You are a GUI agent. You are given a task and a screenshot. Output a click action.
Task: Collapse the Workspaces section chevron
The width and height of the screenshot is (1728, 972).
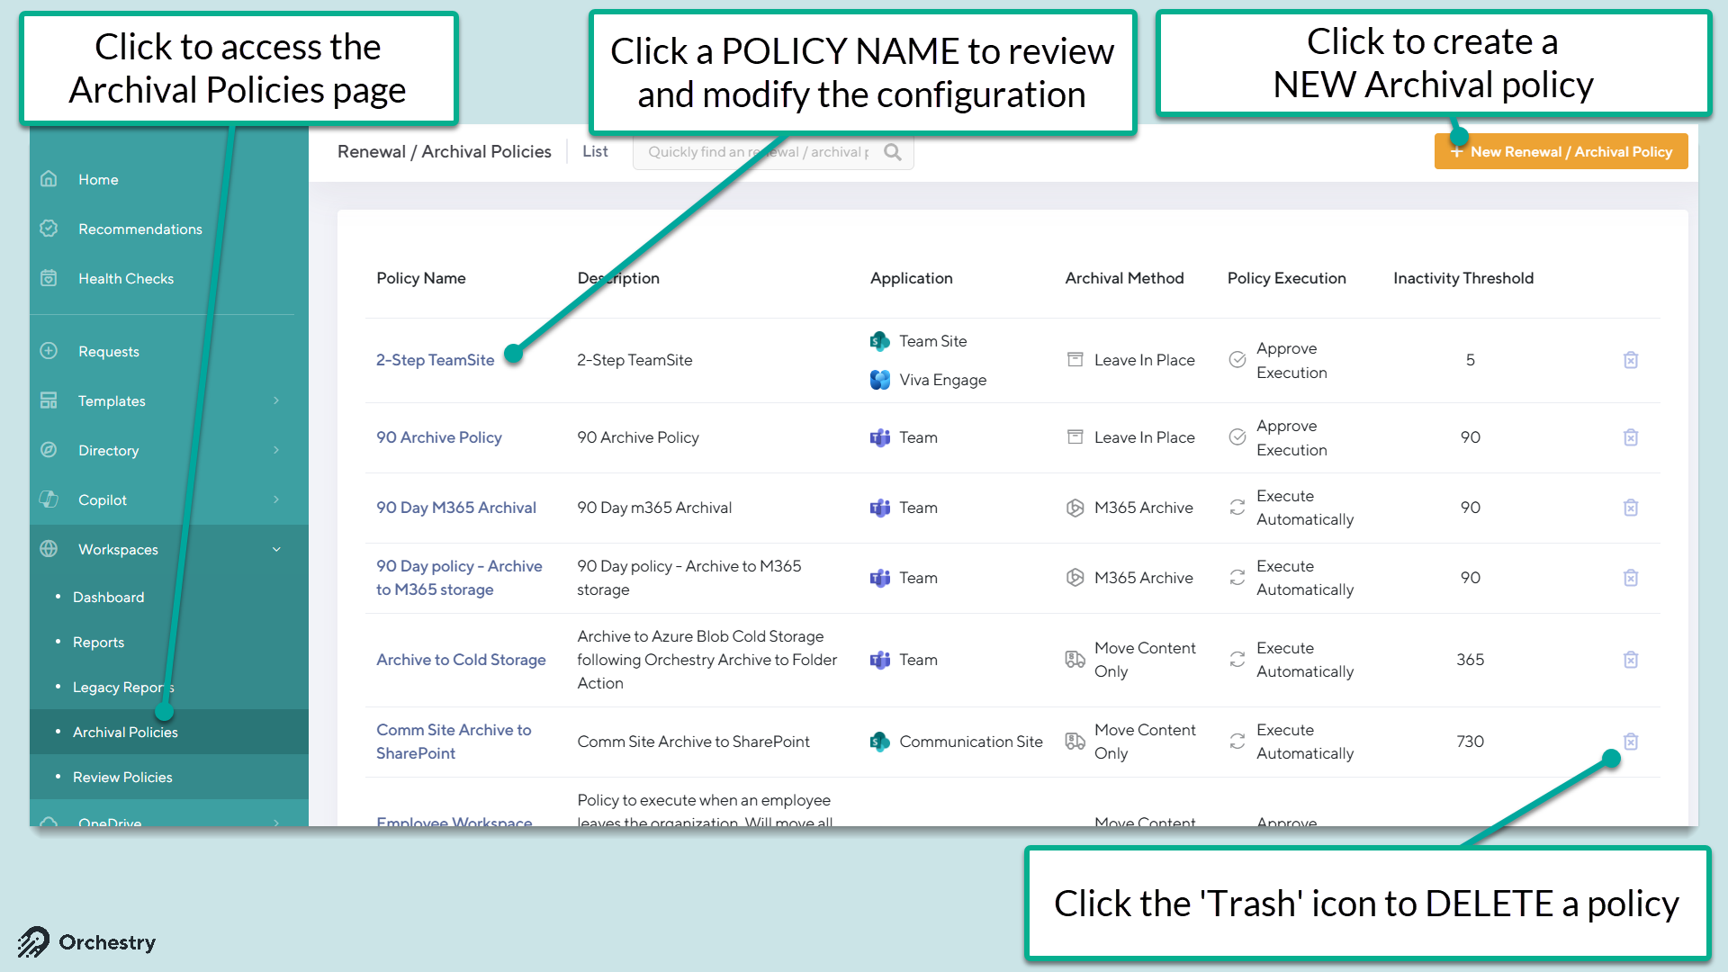276,549
